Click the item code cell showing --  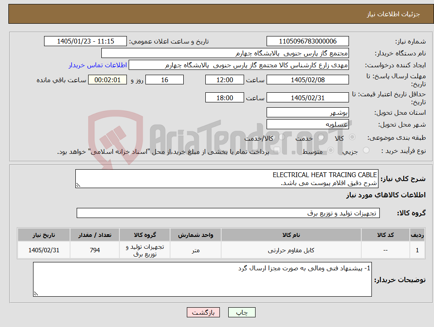pos(385,250)
